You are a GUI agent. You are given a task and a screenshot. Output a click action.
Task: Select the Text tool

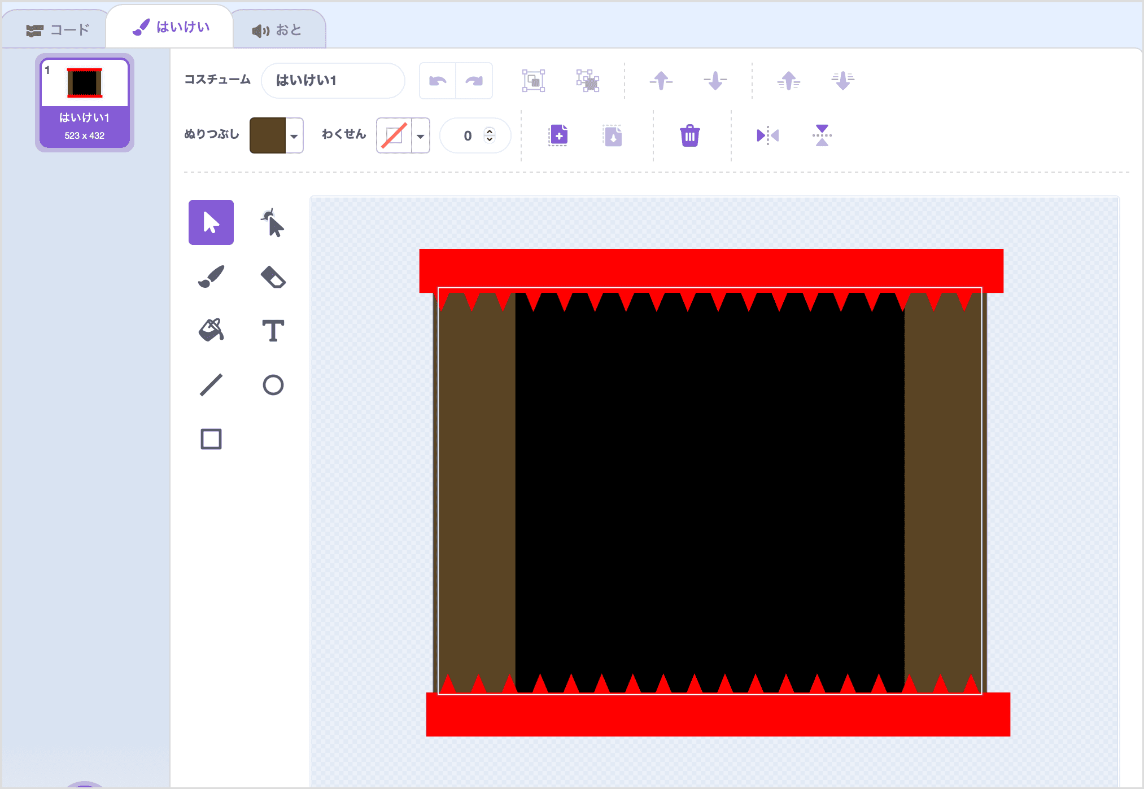click(x=273, y=331)
